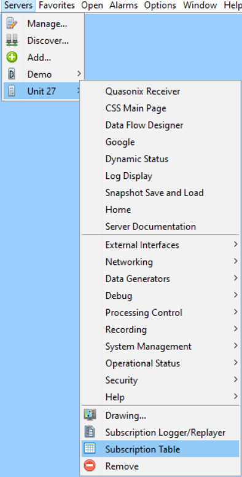Open Dynamic Status
This screenshot has width=242, height=477.
[160, 159]
